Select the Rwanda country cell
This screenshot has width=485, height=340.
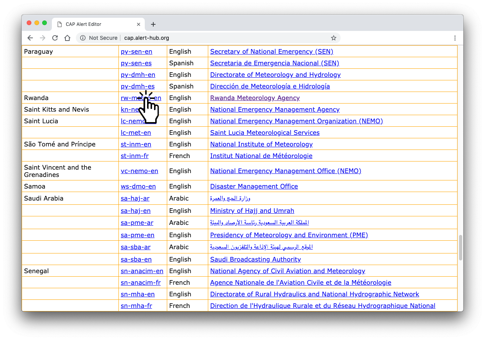[x=70, y=98]
